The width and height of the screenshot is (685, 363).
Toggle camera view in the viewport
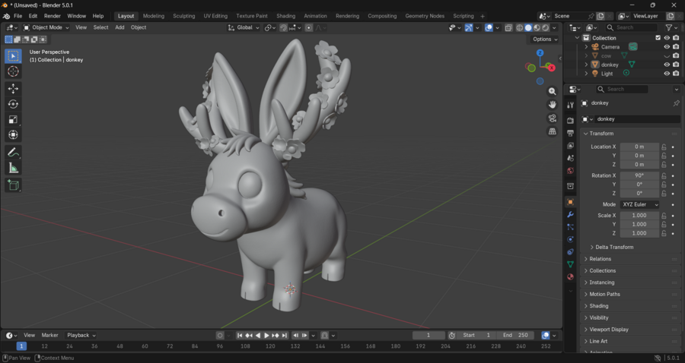[x=553, y=118]
